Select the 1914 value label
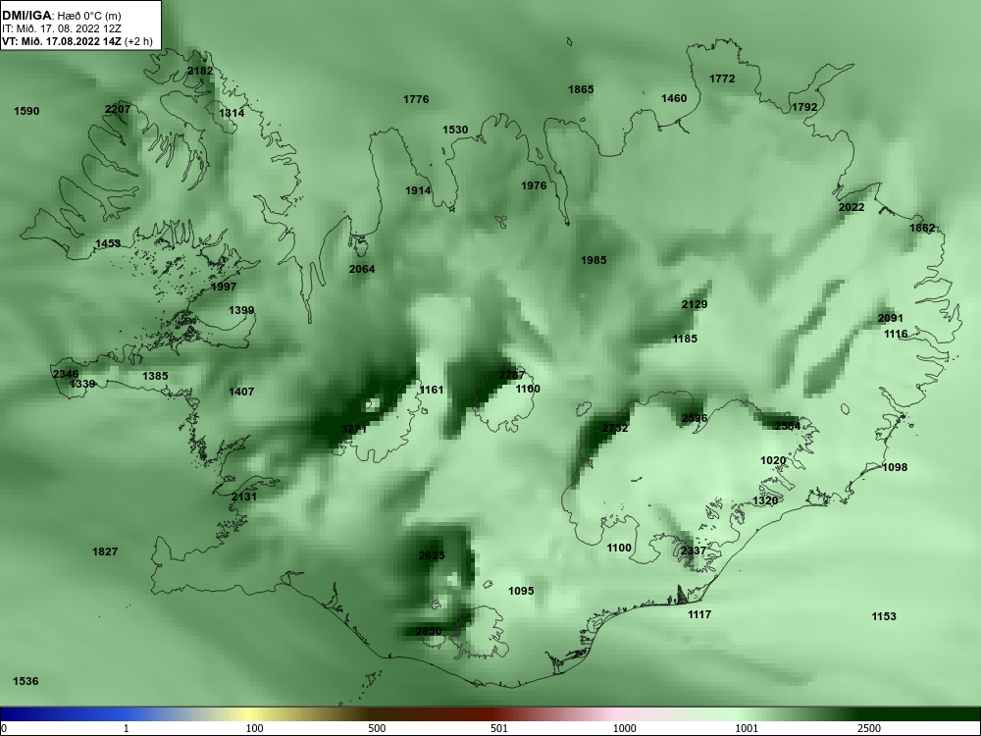Screen dimensions: 981x736 point(418,190)
